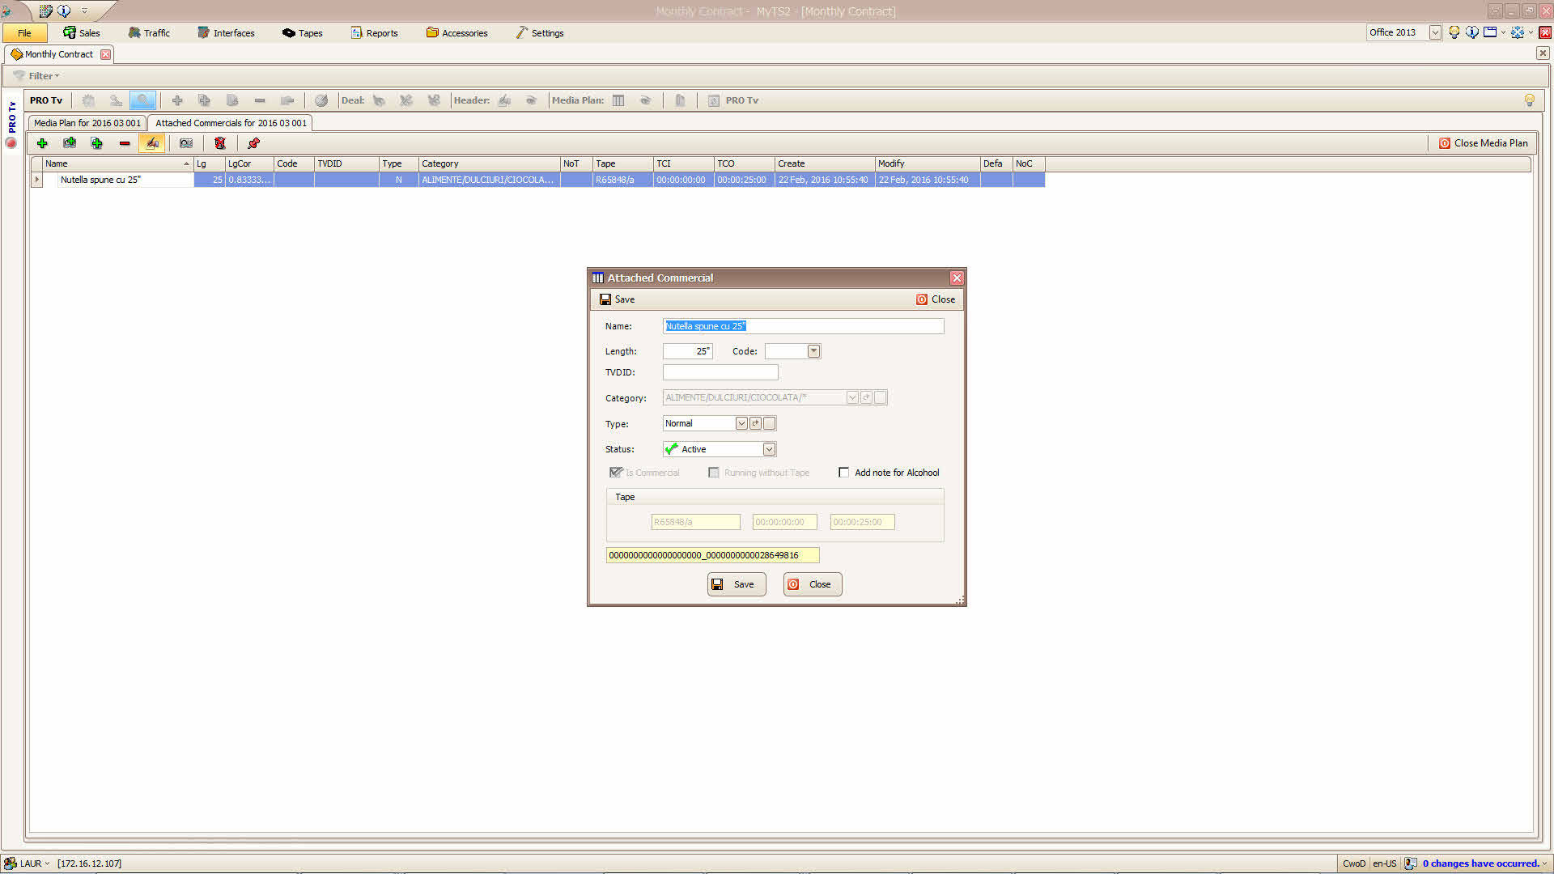Open the Code dropdown arrow
Image resolution: width=1554 pixels, height=874 pixels.
tap(813, 351)
